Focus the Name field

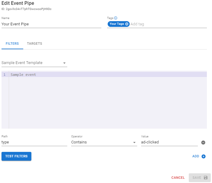(51, 24)
